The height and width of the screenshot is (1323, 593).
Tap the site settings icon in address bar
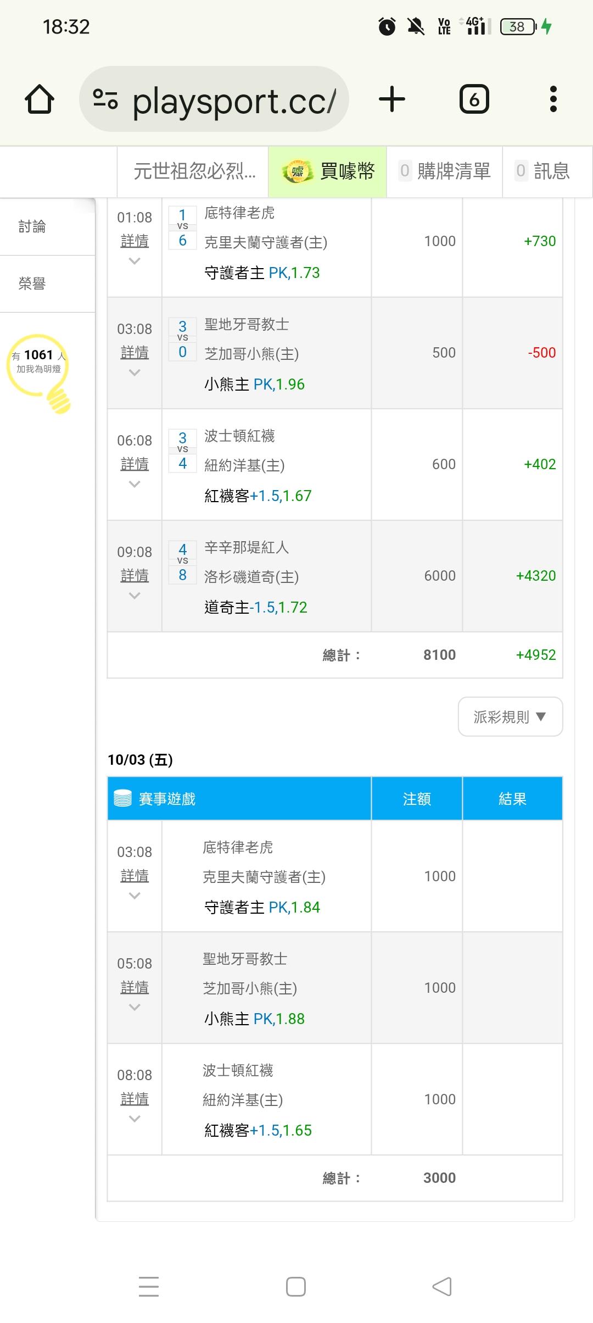click(105, 99)
